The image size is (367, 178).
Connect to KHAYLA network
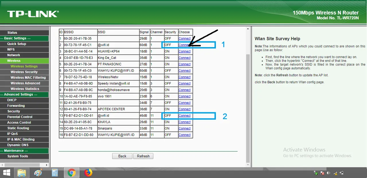click(x=184, y=122)
